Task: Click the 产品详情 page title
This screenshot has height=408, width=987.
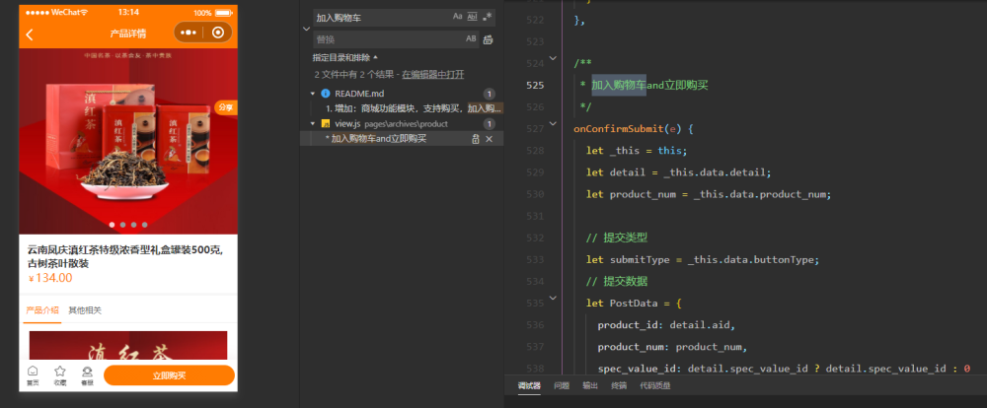Action: click(x=127, y=34)
